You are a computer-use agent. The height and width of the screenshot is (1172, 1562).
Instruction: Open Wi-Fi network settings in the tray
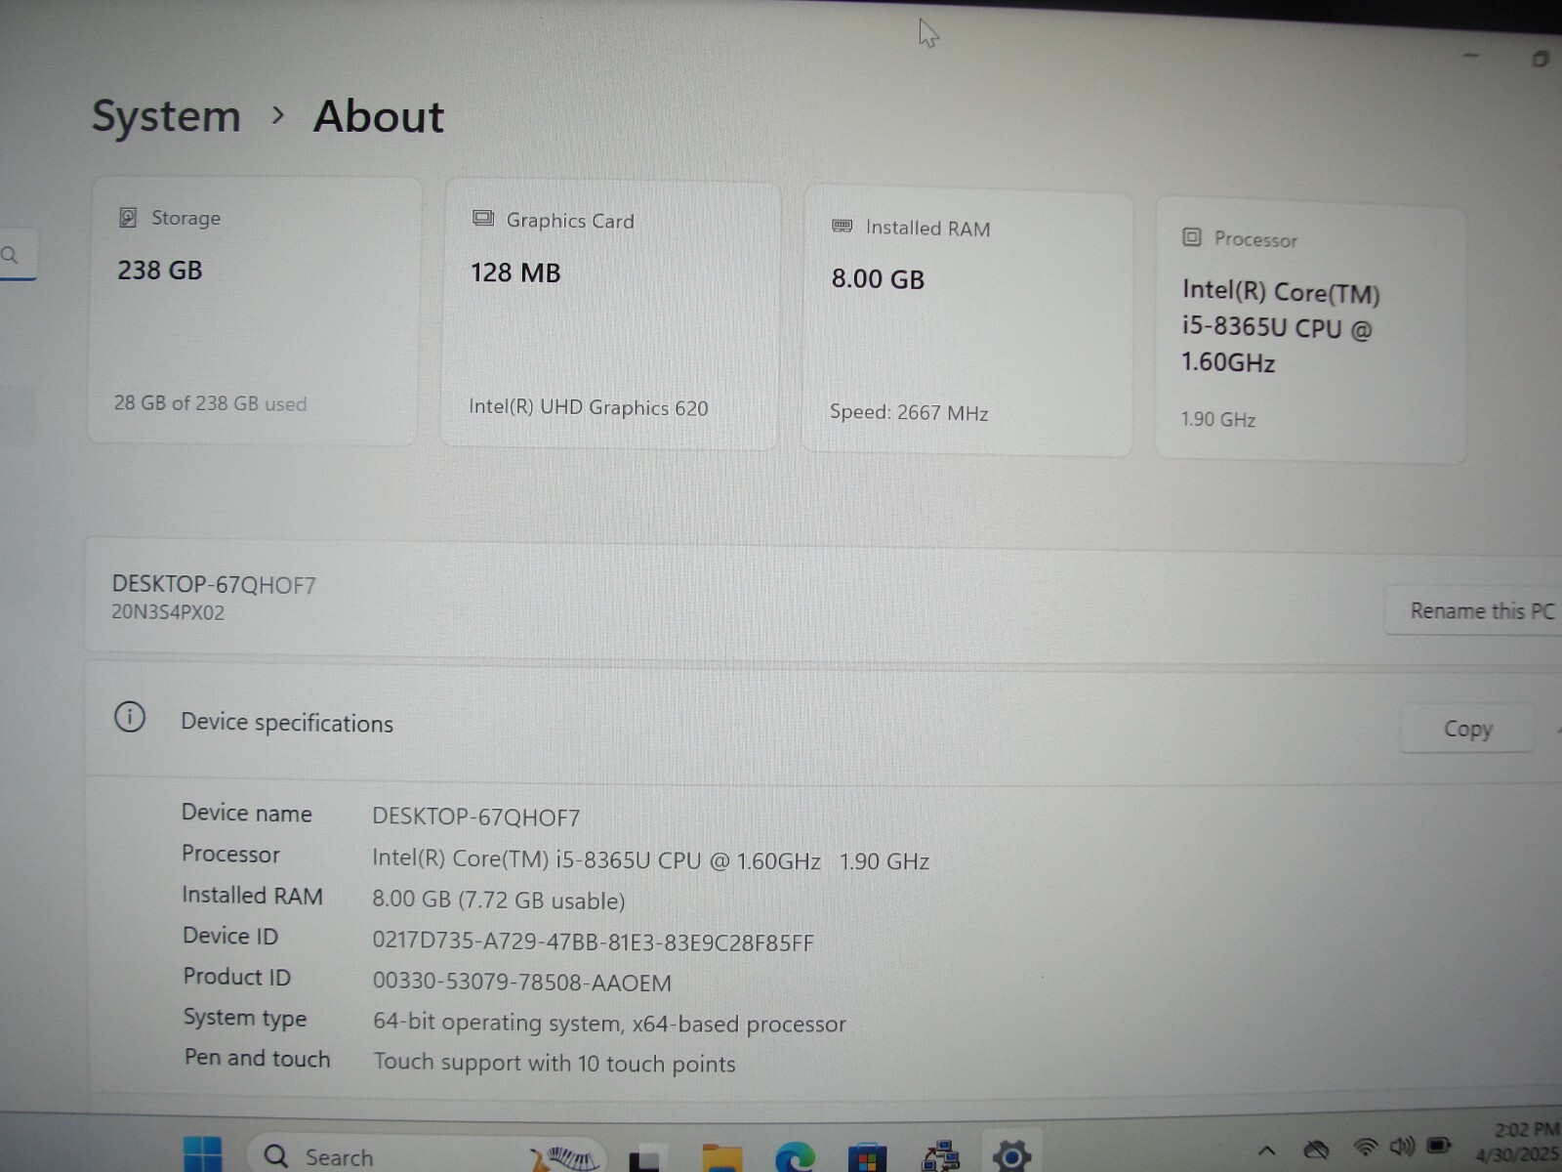[1365, 1147]
